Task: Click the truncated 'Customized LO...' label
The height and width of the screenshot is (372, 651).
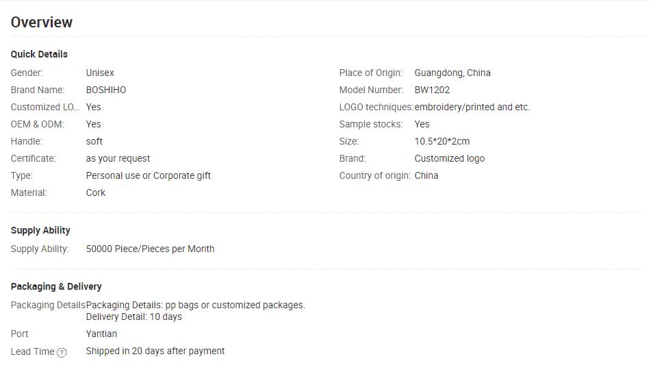Action: point(45,108)
